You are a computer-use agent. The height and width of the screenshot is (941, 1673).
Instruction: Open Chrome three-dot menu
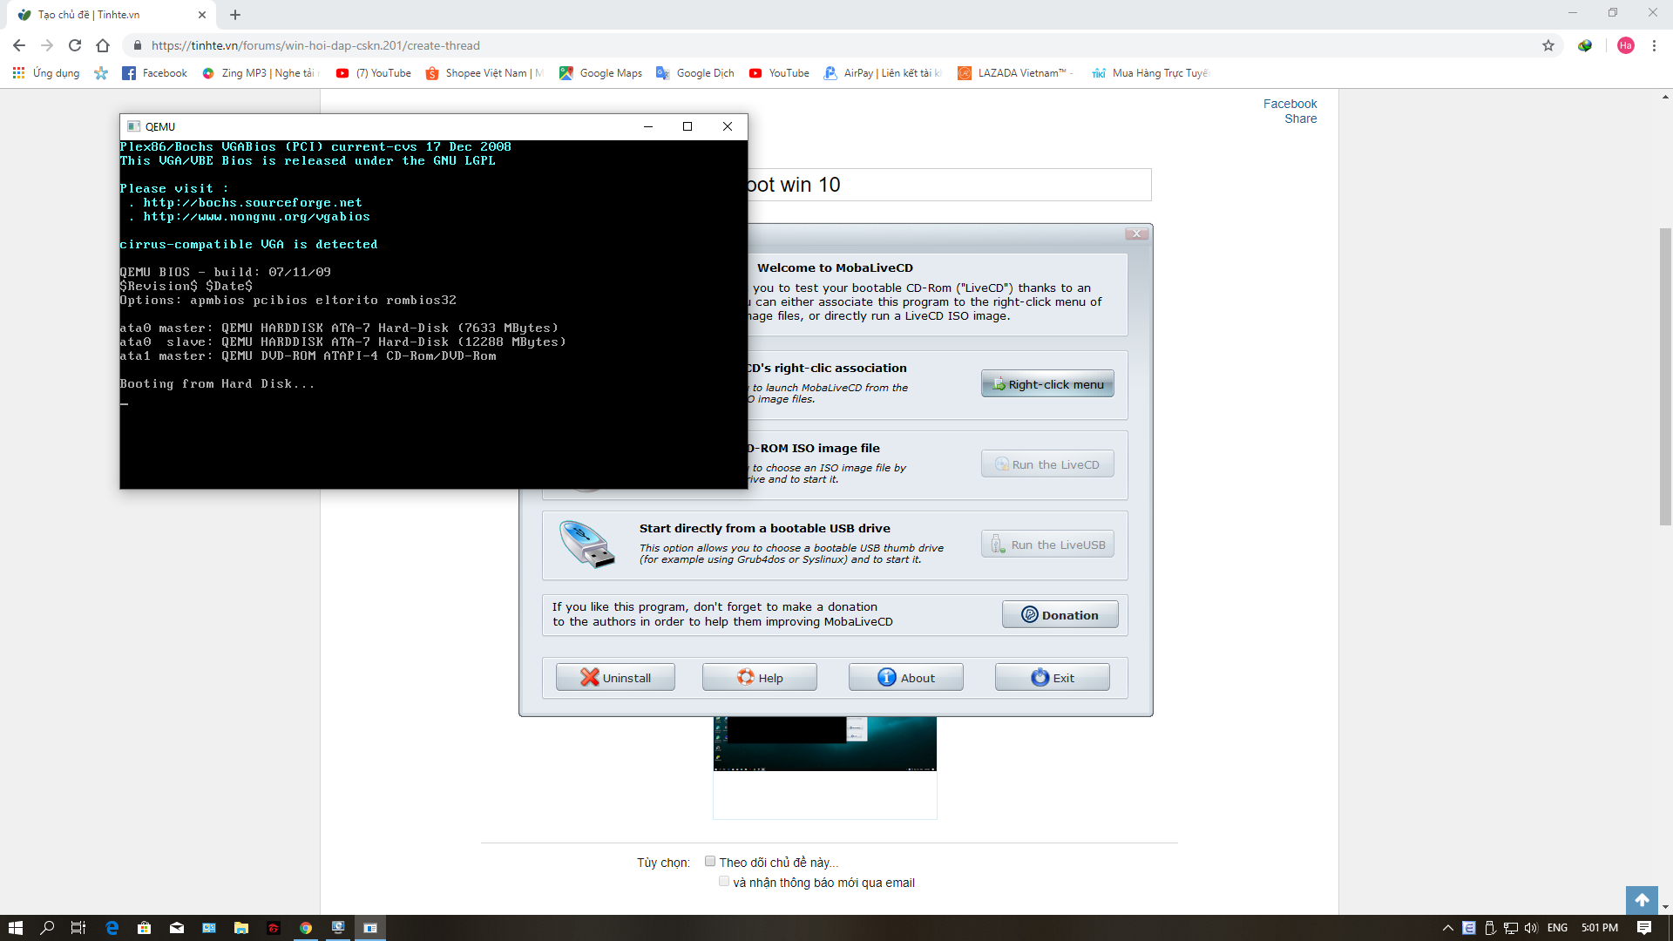[x=1654, y=45]
